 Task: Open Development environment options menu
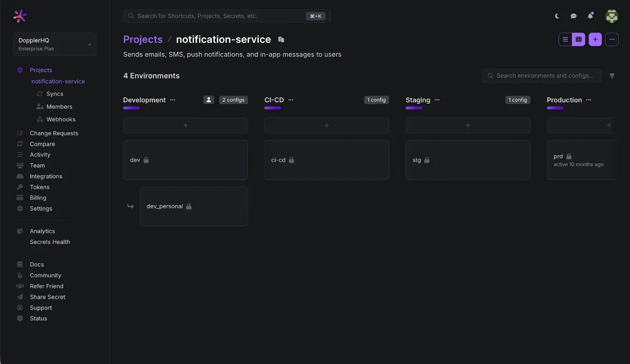pos(173,100)
